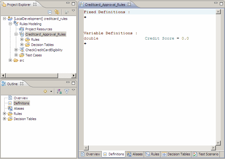Click Collapse All in Project Explorer toolbar

tap(50, 12)
